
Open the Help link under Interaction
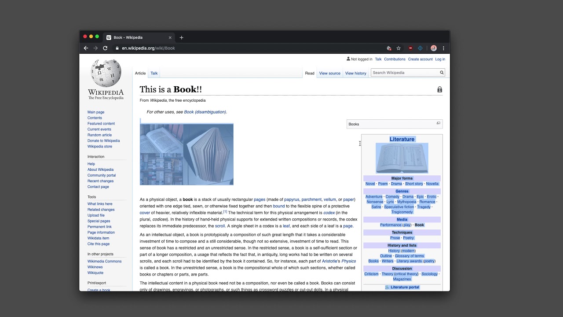91,164
